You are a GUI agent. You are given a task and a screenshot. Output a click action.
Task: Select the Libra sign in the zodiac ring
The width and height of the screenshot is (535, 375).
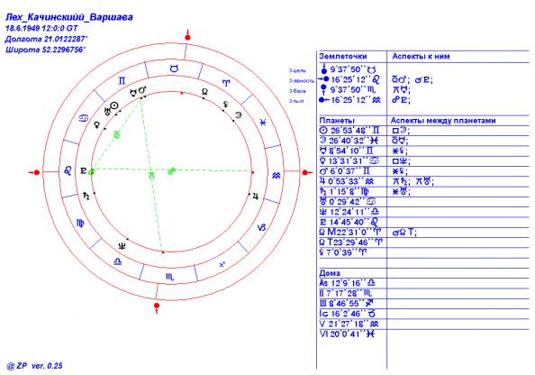[x=117, y=261]
